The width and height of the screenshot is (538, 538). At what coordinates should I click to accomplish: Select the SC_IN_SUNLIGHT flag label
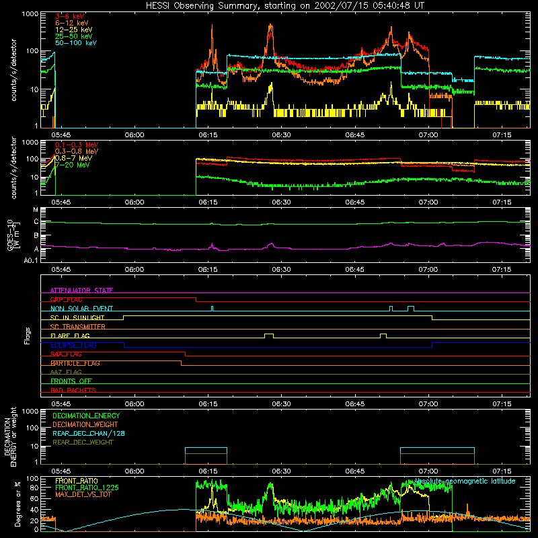[77, 317]
